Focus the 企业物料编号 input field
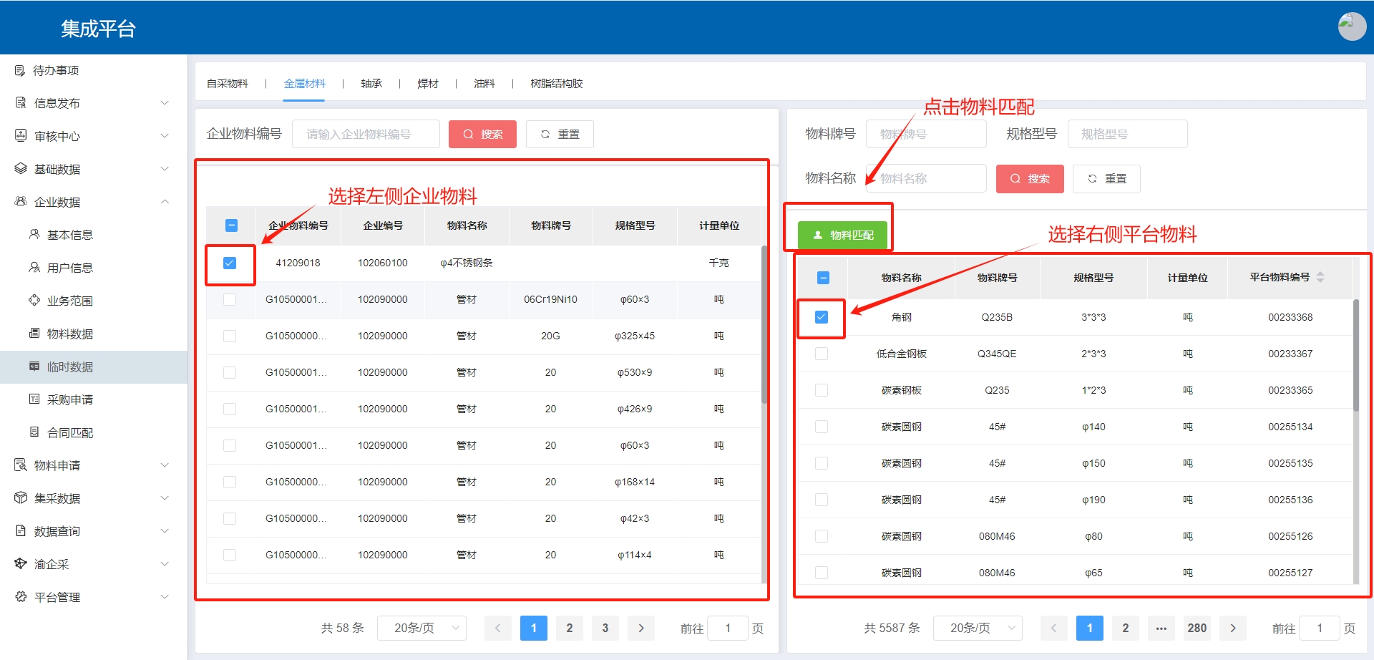This screenshot has width=1374, height=660. point(366,134)
